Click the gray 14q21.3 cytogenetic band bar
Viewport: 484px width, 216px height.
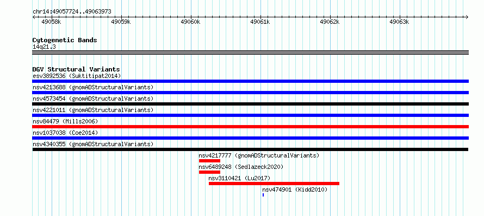250,53
